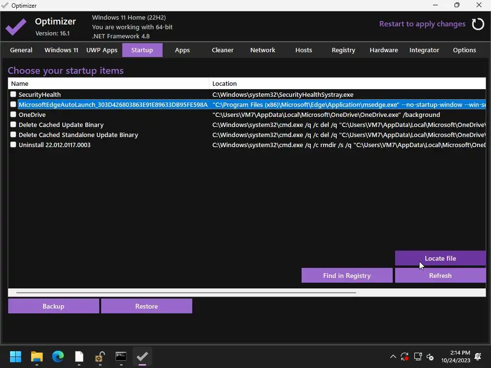The height and width of the screenshot is (368, 491).
Task: Go to the Hosts tab
Action: coord(304,50)
